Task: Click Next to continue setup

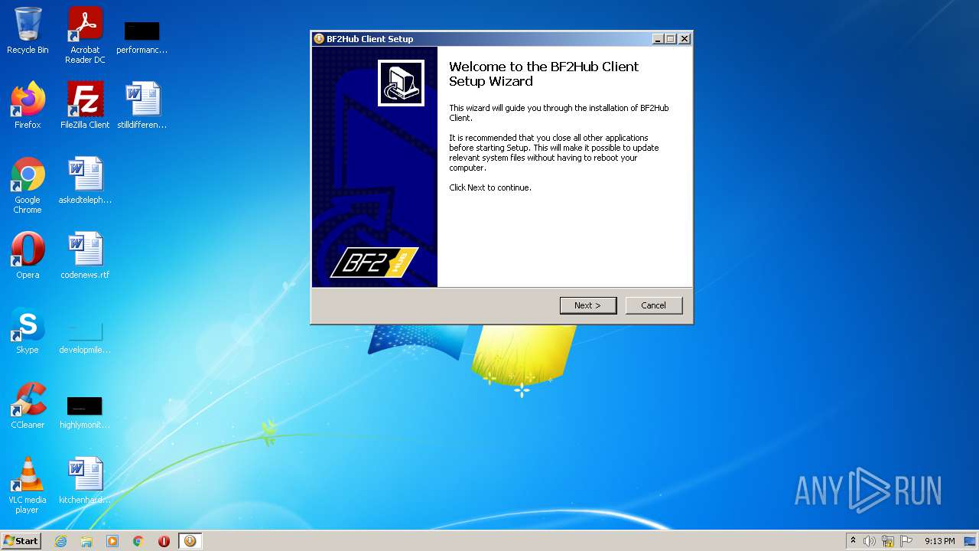Action: 587,305
